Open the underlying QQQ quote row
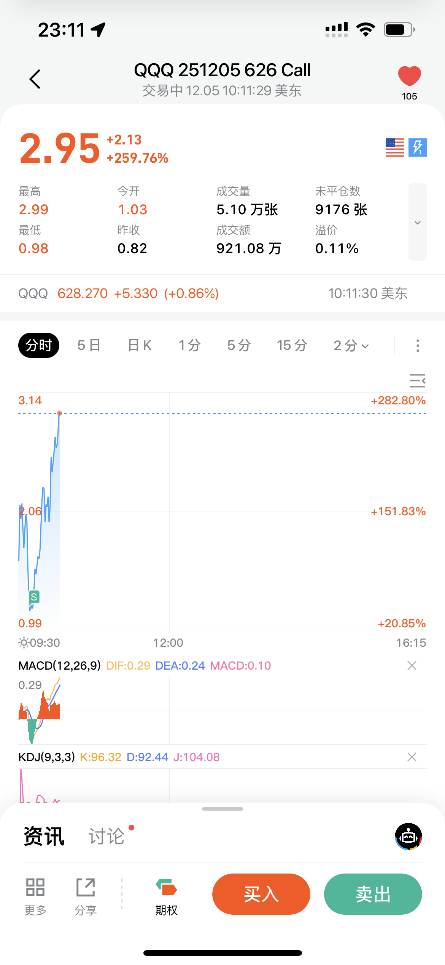 click(213, 293)
